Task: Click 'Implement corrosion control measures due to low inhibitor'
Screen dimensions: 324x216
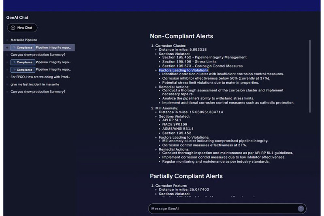Action: 224,157
